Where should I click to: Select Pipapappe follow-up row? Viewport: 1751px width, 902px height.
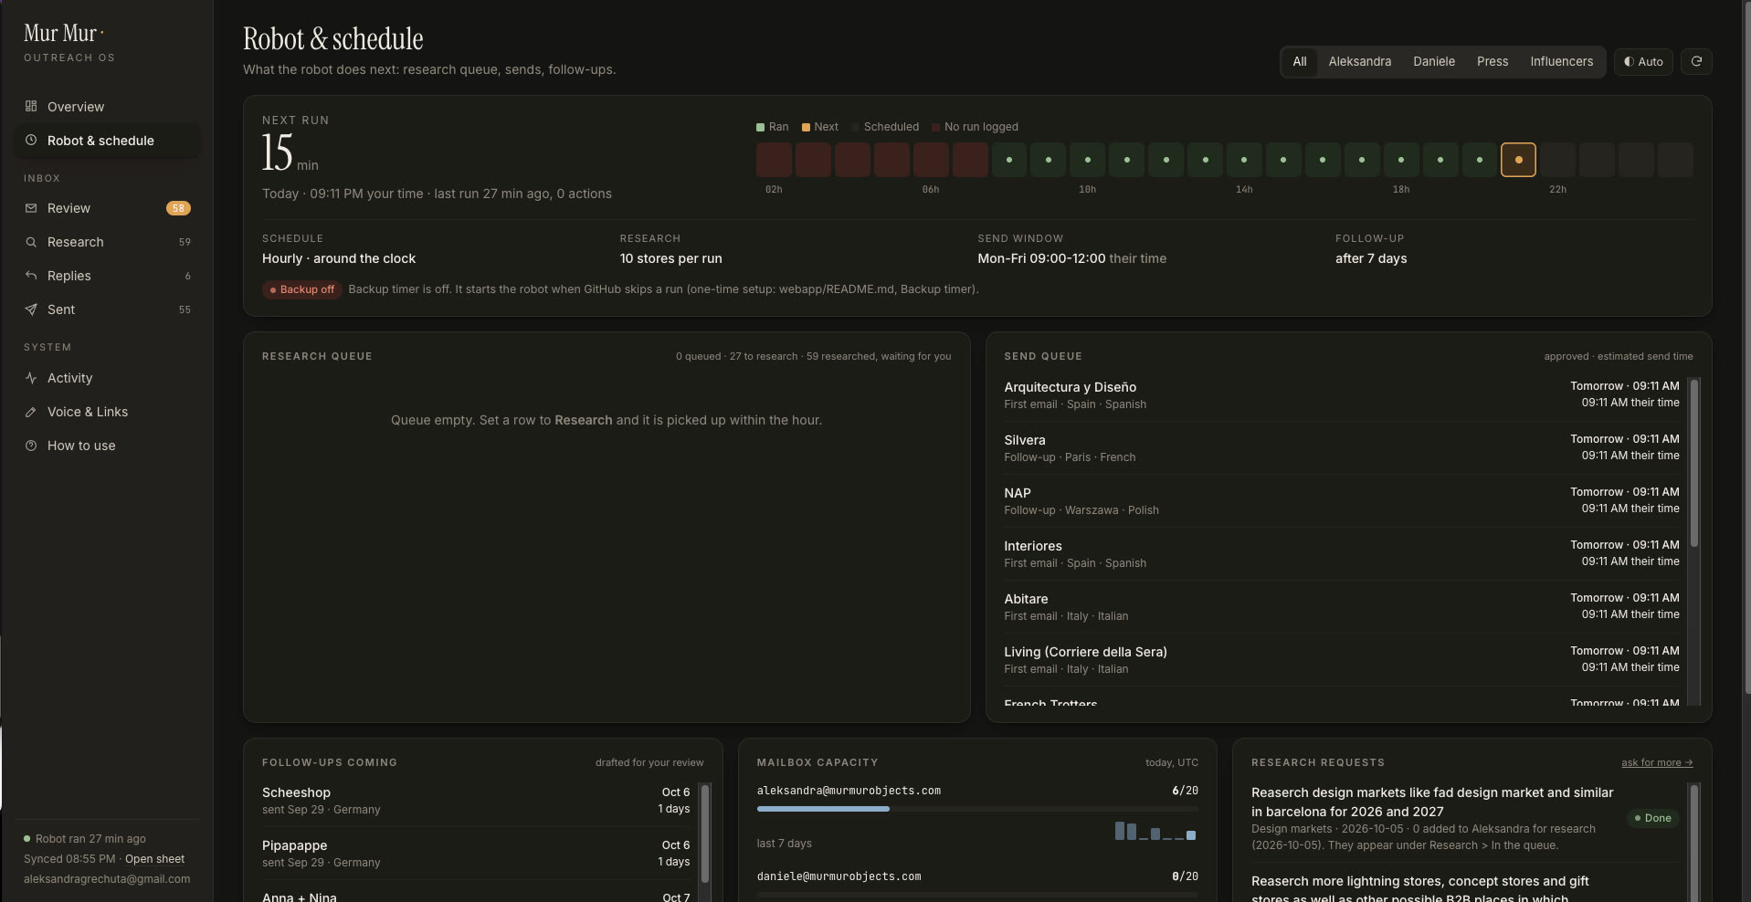point(476,854)
